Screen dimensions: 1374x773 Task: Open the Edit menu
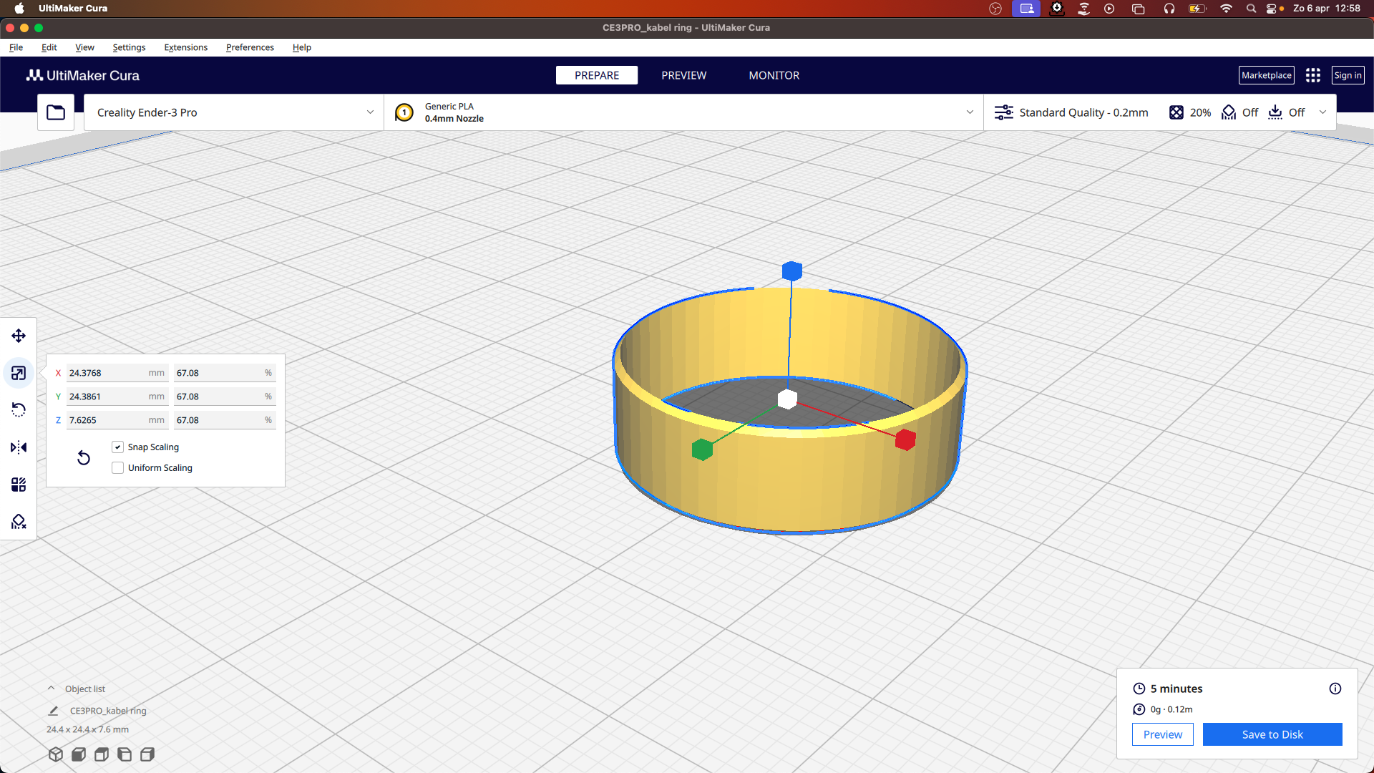pyautogui.click(x=49, y=47)
